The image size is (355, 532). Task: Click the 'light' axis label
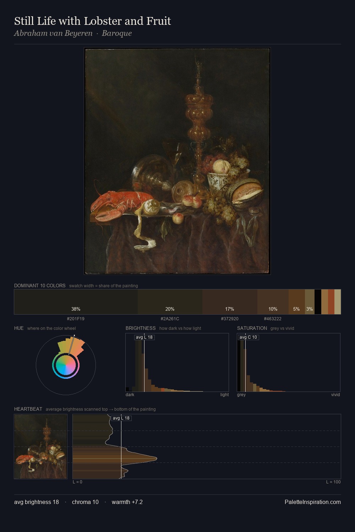coord(224,395)
